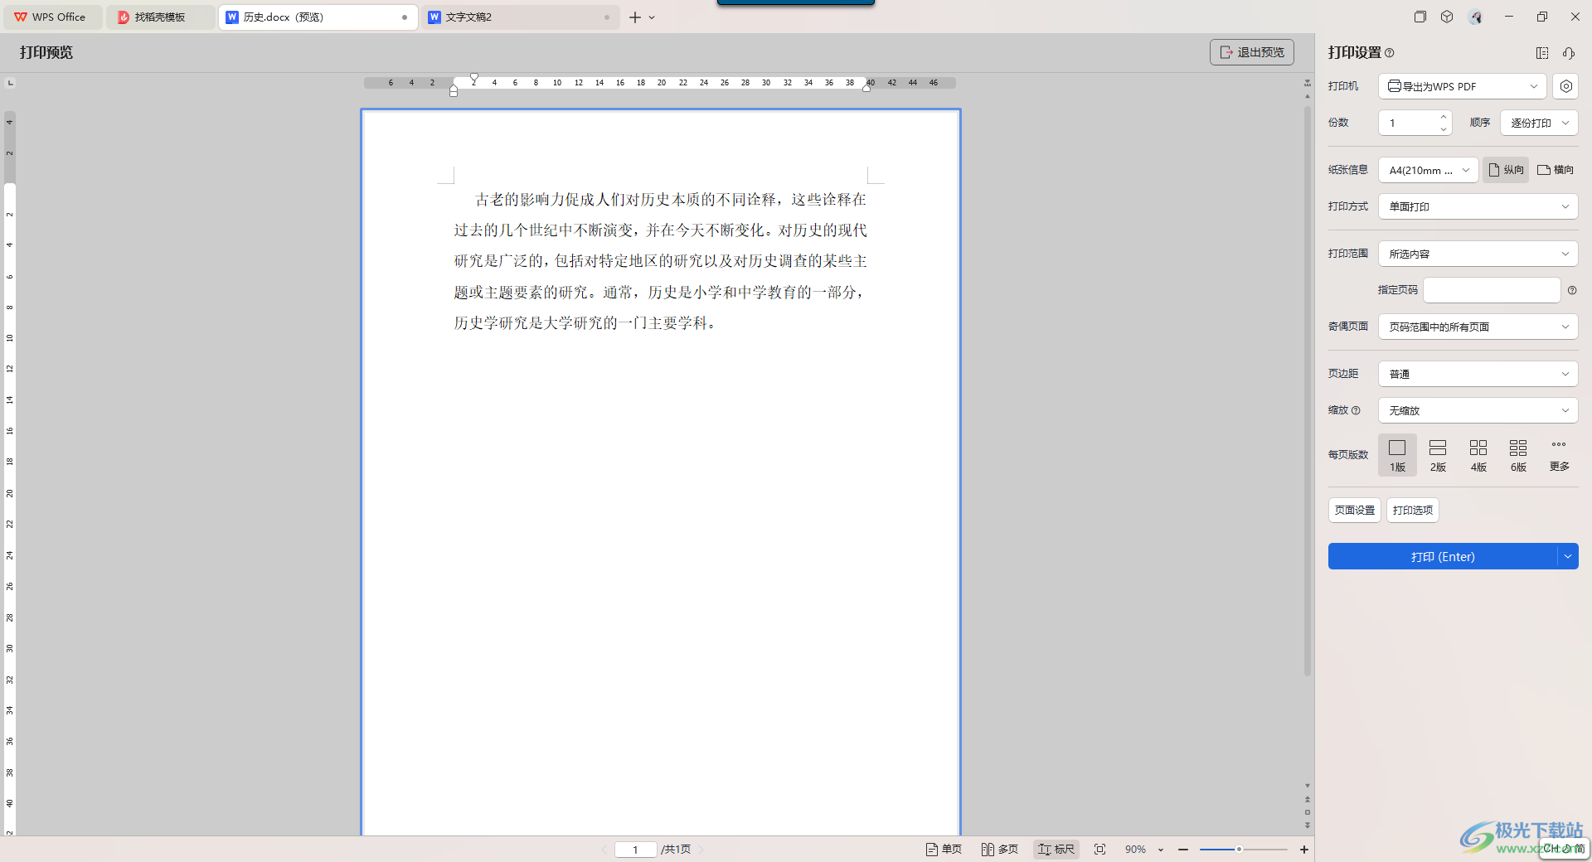The width and height of the screenshot is (1592, 862).
Task: Click the printer settings gear icon
Action: tap(1565, 86)
